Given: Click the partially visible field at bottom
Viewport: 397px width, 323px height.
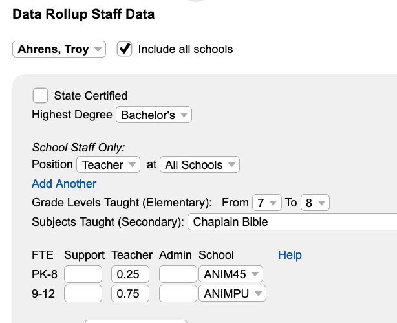Looking at the screenshot, I should (136, 321).
